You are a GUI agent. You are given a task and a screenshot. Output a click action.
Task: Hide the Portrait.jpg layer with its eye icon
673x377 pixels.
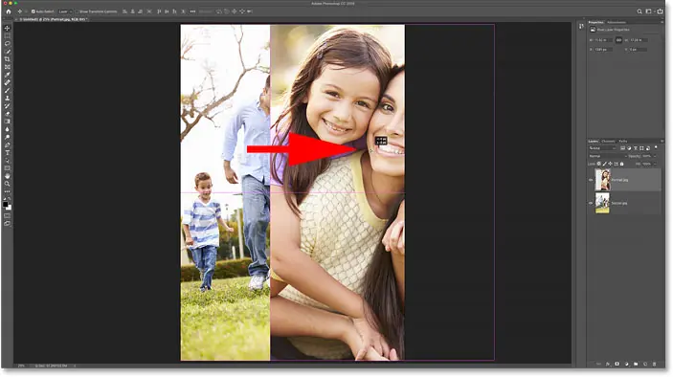pyautogui.click(x=591, y=180)
